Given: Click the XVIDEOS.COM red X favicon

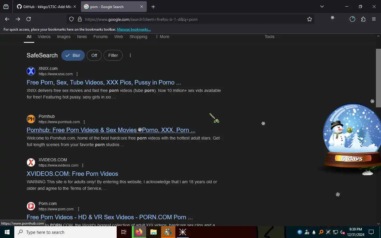Looking at the screenshot, I should pos(31,162).
